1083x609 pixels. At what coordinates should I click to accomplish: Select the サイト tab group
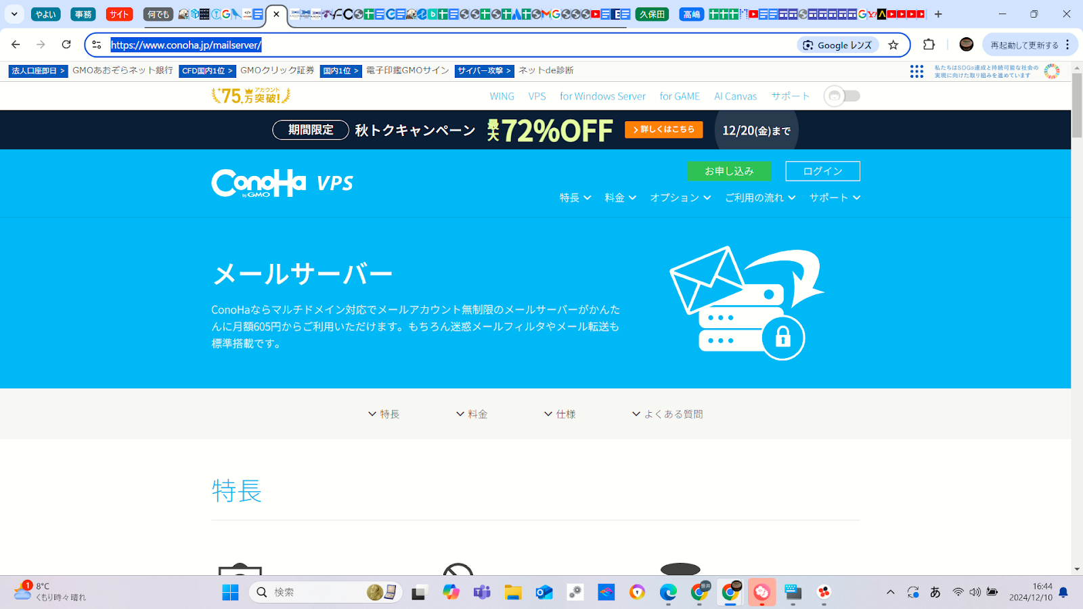[x=119, y=14]
